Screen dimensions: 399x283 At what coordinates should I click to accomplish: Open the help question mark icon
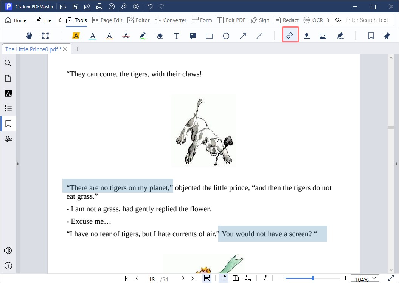(x=112, y=6)
